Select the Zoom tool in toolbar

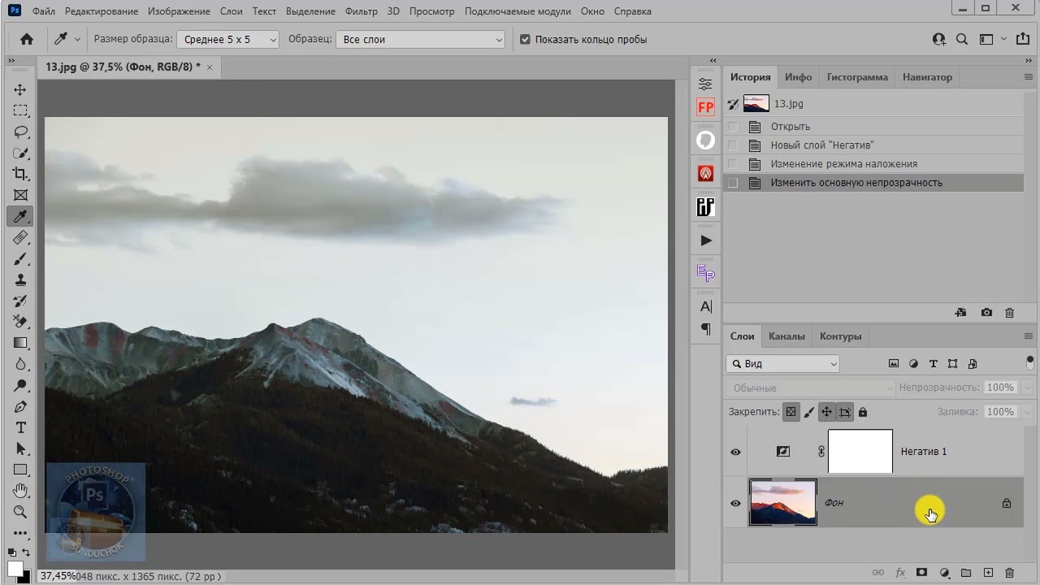[20, 512]
